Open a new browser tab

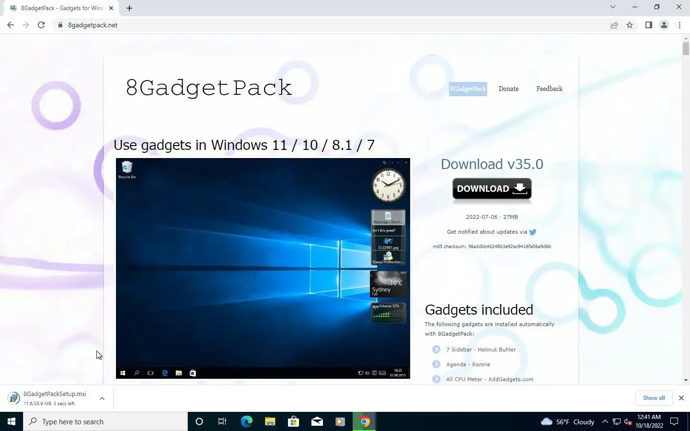click(129, 8)
